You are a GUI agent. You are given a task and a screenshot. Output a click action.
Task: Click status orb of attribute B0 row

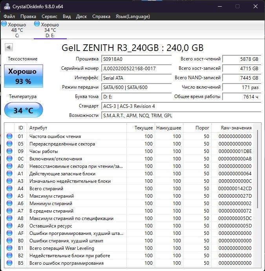9,240
